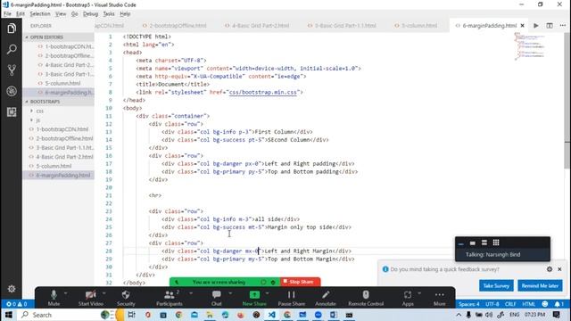Click New Share in Zoom toolbar

pos(254,298)
